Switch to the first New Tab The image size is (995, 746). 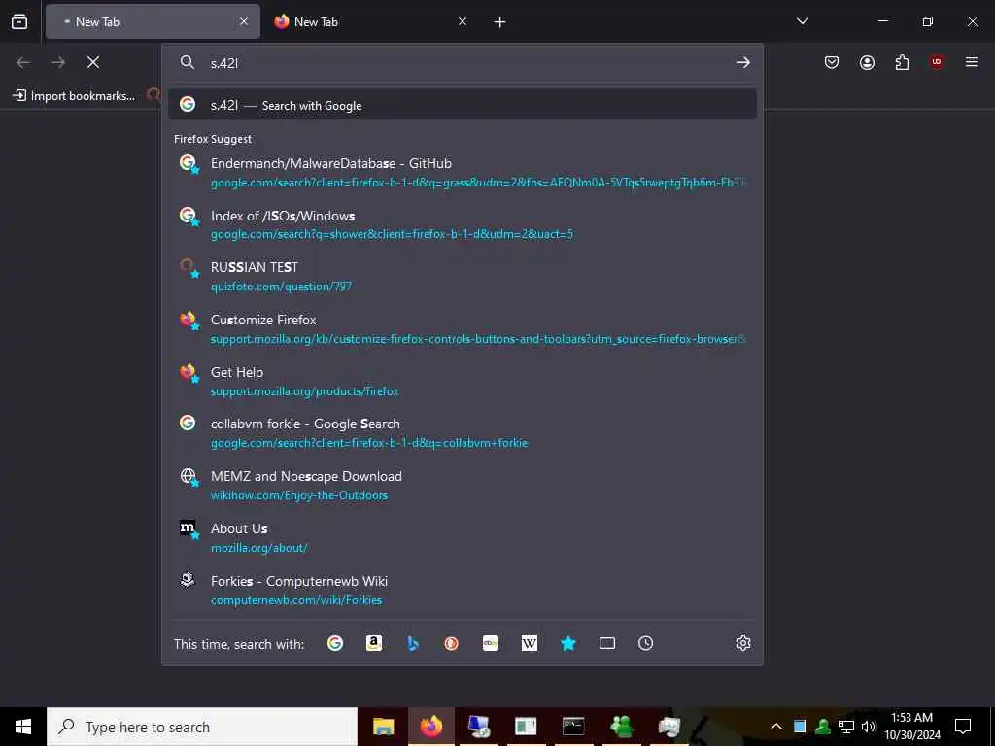[x=153, y=21]
